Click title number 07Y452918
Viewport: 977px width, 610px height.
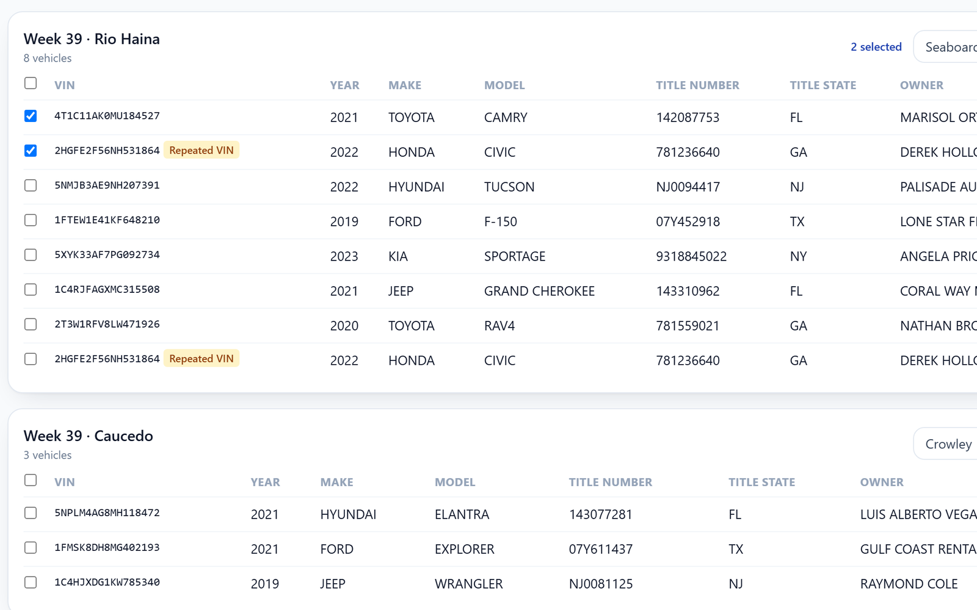point(688,222)
